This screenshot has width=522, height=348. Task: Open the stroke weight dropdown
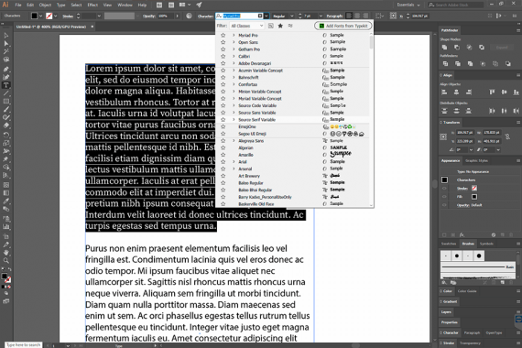point(99,16)
